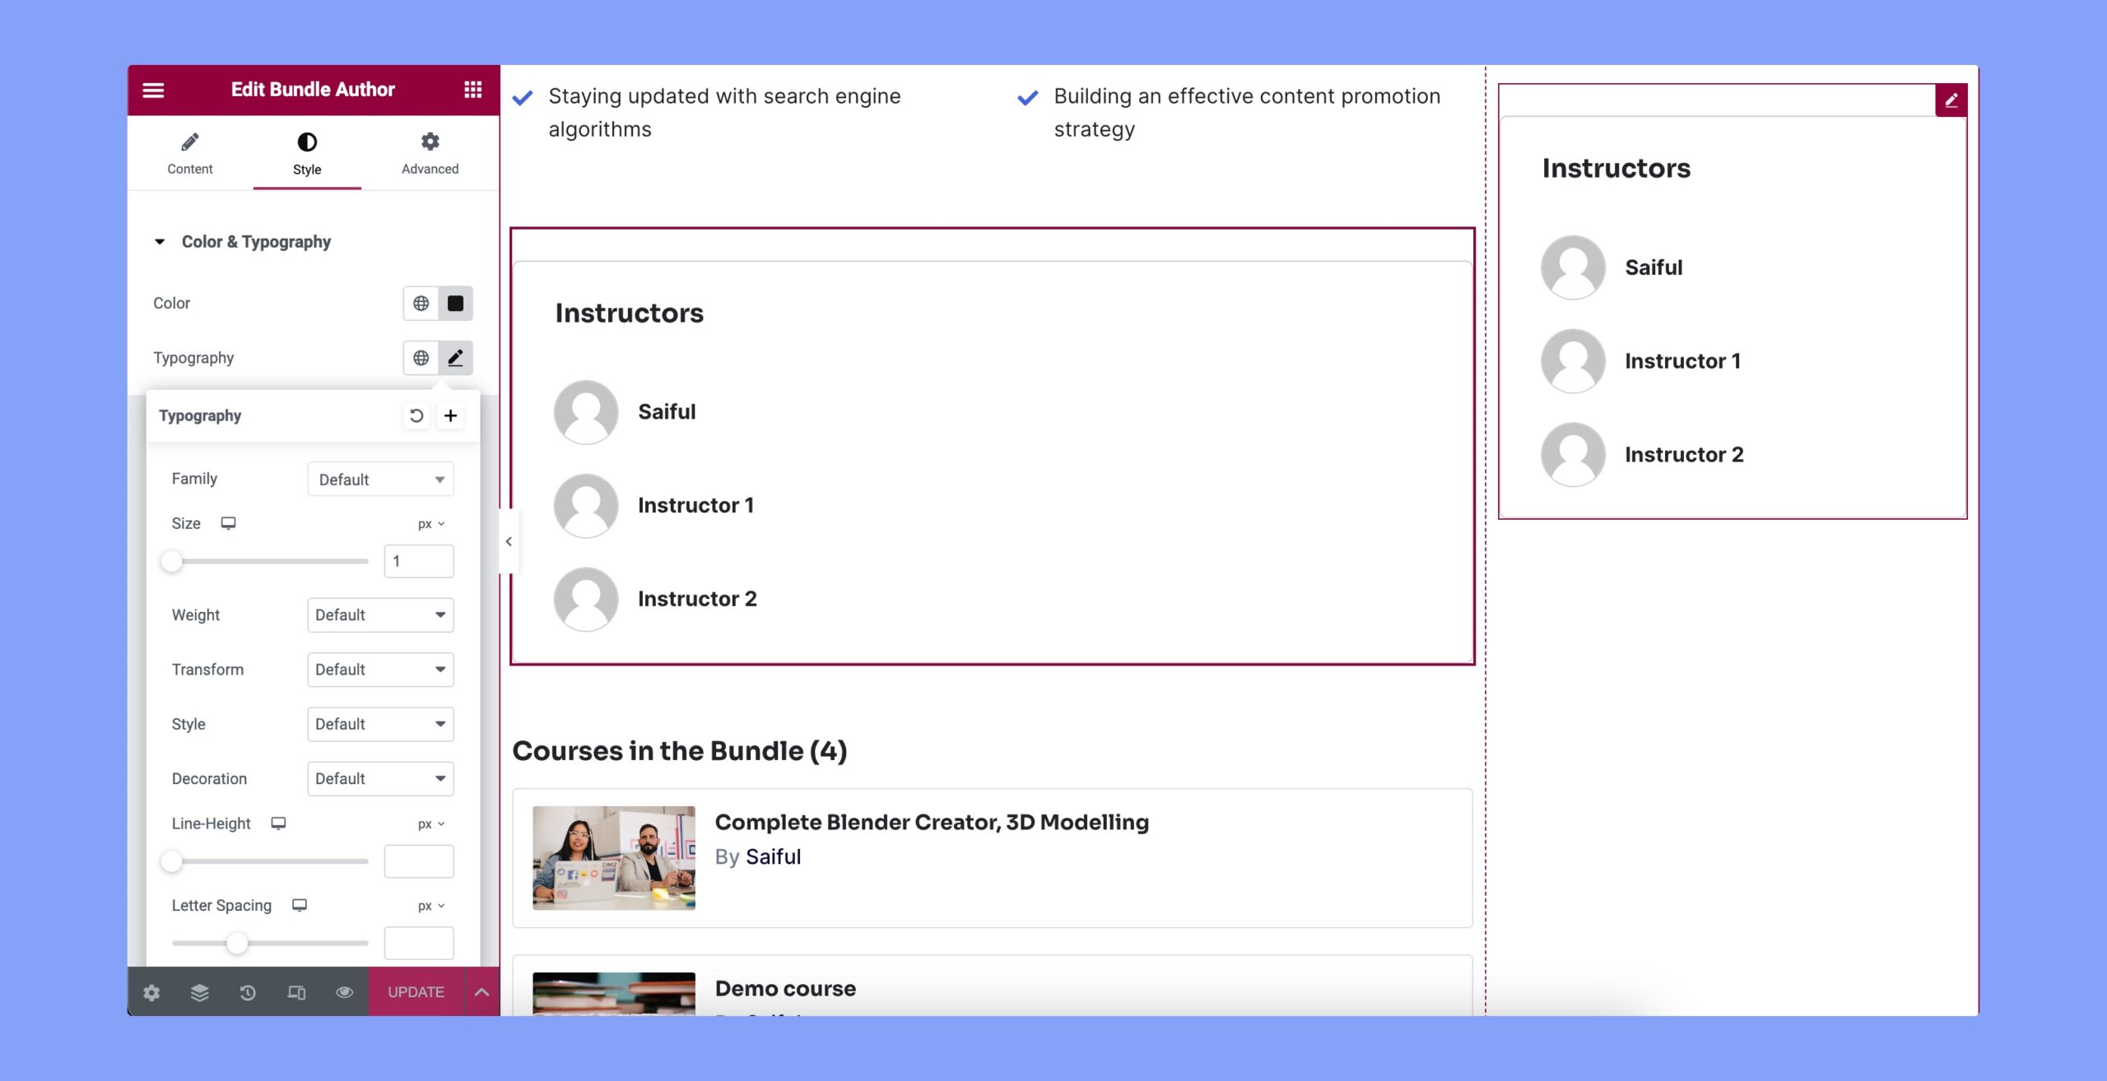
Task: Click the global typography globe icon
Action: pyautogui.click(x=421, y=358)
